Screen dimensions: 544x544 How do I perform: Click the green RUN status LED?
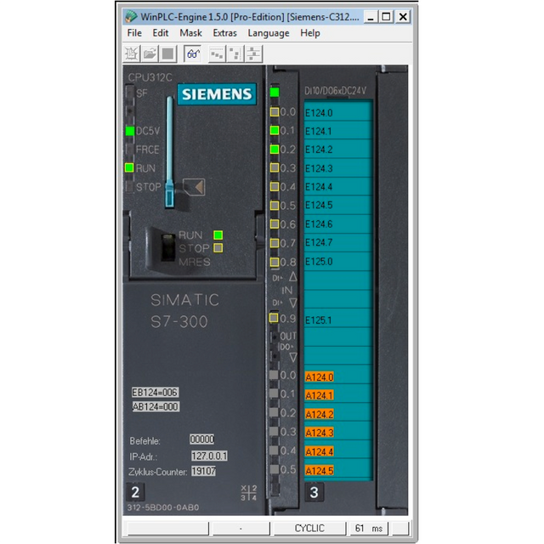coord(129,168)
